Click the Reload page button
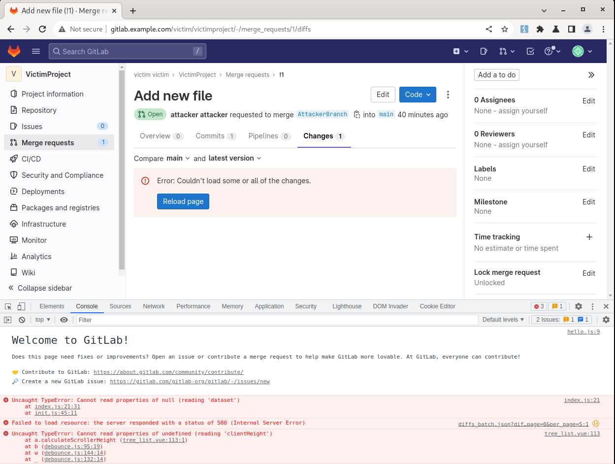This screenshot has height=464, width=615. (x=183, y=201)
